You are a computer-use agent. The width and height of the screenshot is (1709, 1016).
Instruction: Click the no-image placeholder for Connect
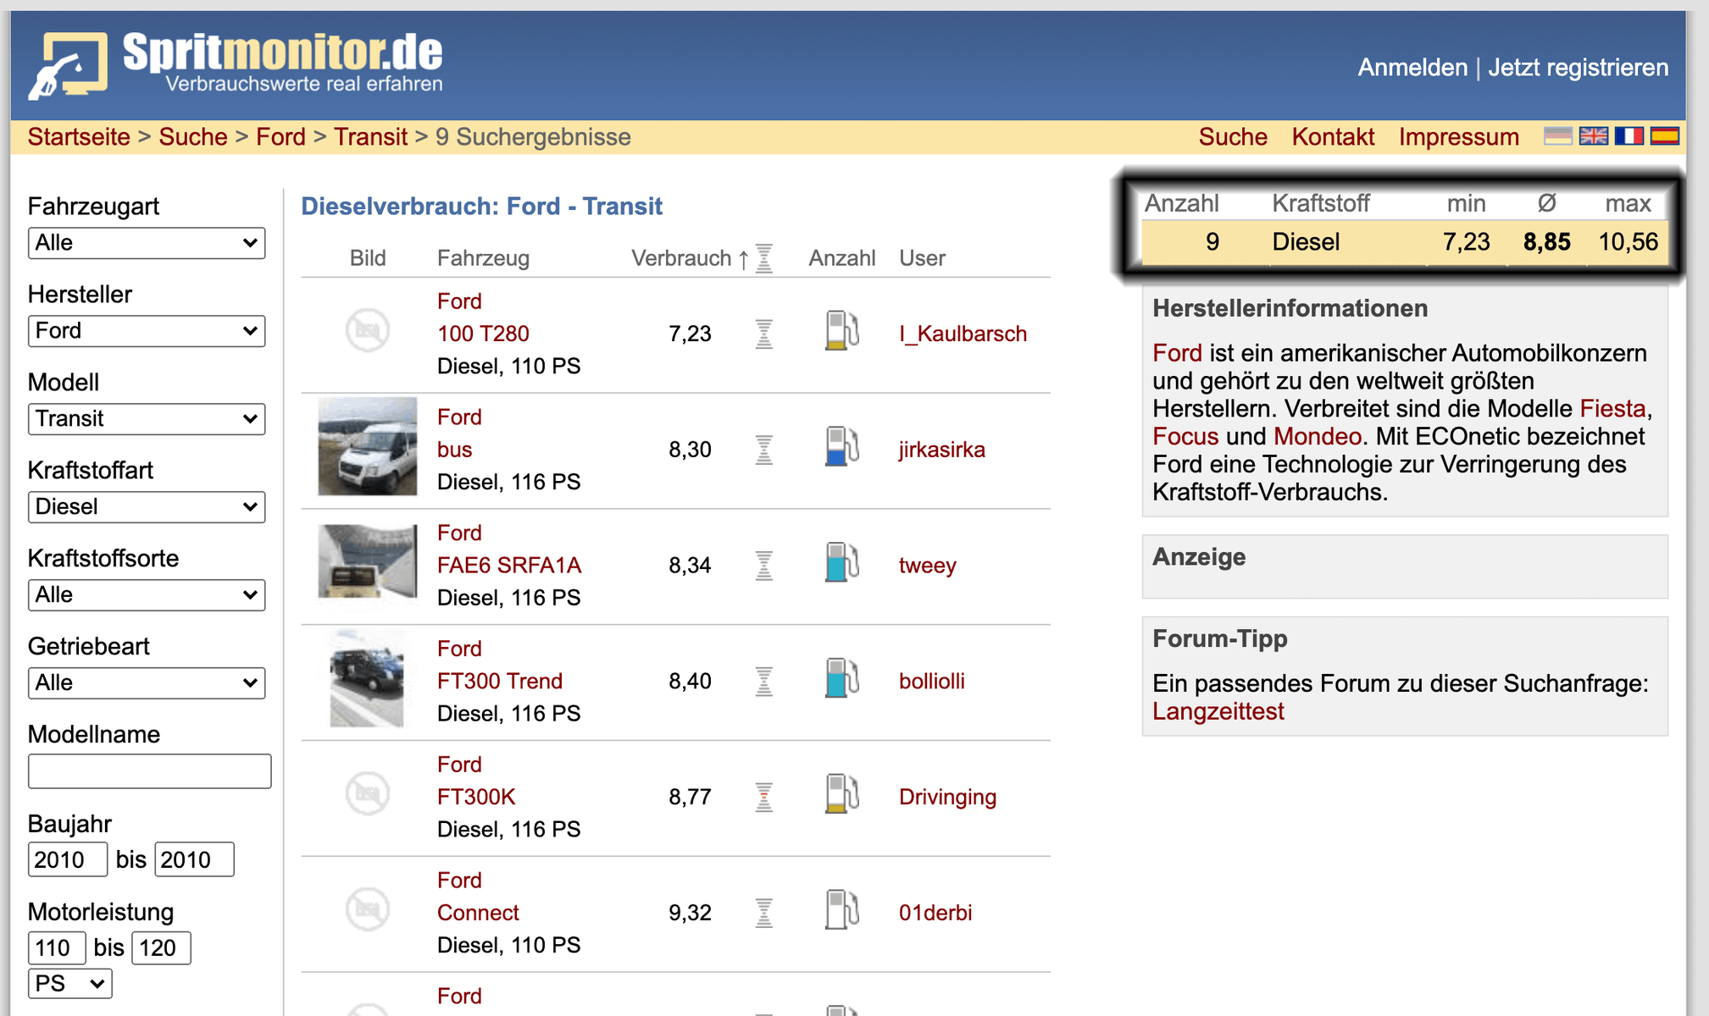tap(368, 909)
